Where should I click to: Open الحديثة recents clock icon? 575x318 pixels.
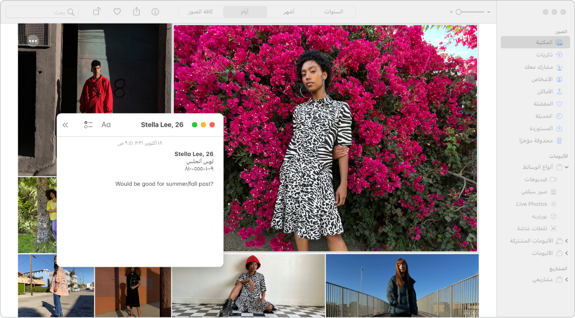tap(559, 116)
